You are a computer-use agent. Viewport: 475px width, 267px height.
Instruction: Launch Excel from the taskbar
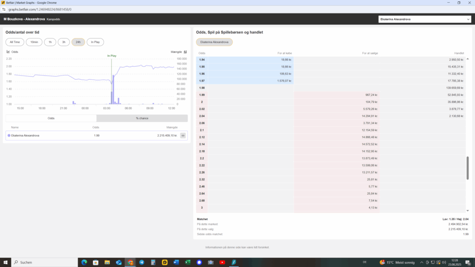187,262
